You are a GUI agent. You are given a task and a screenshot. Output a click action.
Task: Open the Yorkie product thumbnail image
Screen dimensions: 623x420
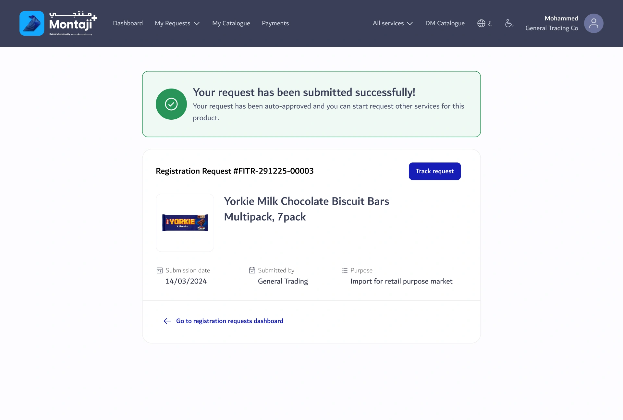coord(185,223)
